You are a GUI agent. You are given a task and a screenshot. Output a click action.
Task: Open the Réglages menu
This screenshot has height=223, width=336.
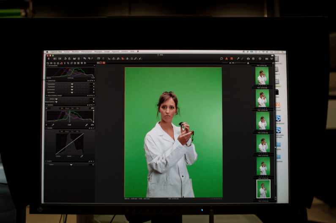[98, 52]
